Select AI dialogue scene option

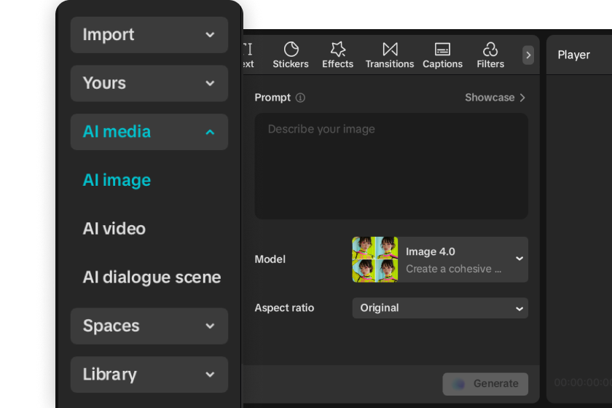[x=152, y=278]
